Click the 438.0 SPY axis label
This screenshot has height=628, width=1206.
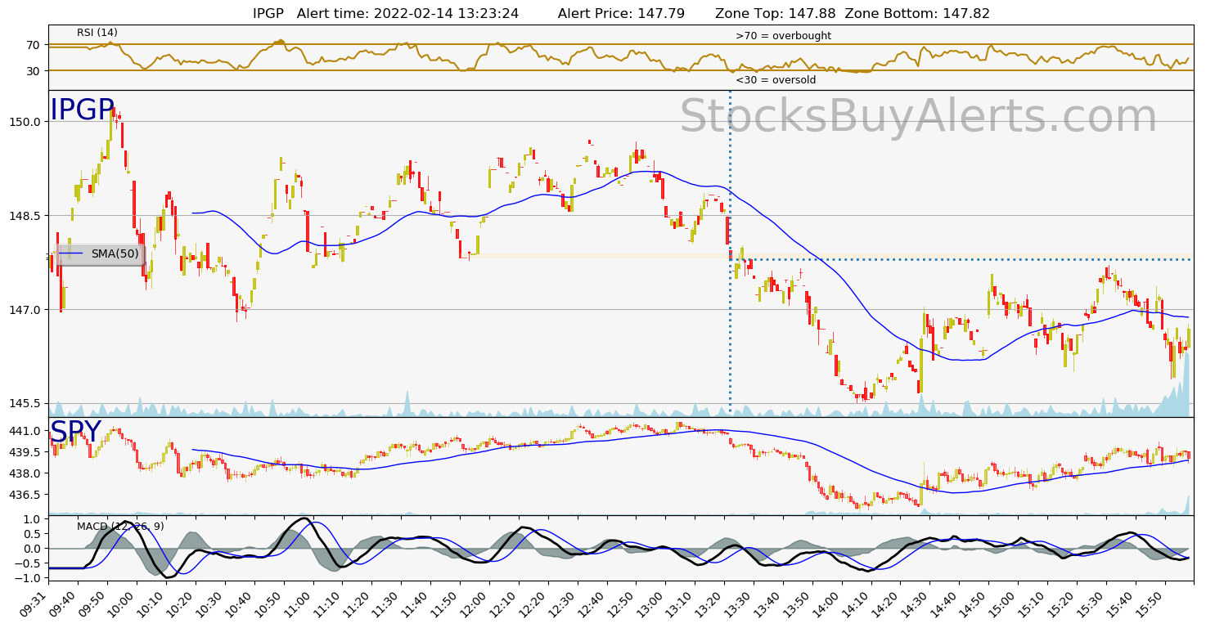pyautogui.click(x=27, y=473)
